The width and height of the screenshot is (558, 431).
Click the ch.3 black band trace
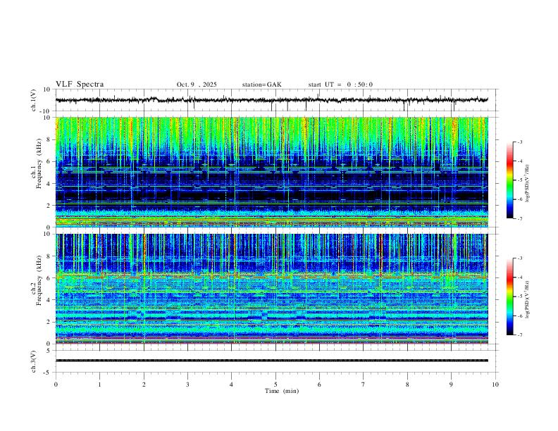tap(272, 361)
